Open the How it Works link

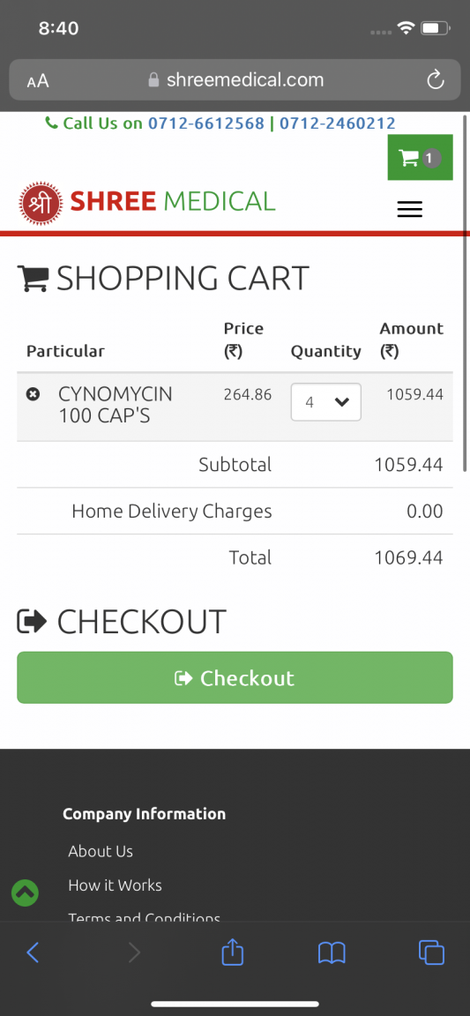click(x=116, y=885)
